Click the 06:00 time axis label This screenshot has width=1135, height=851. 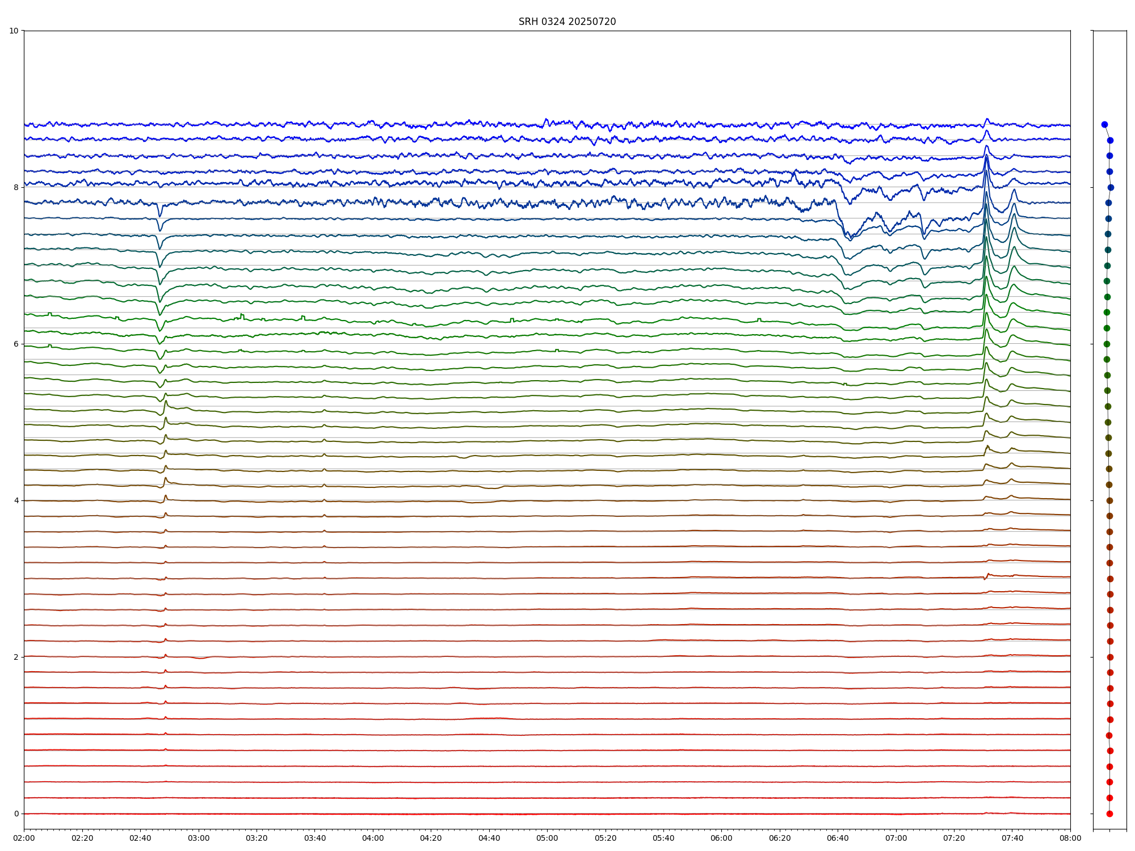(x=721, y=838)
